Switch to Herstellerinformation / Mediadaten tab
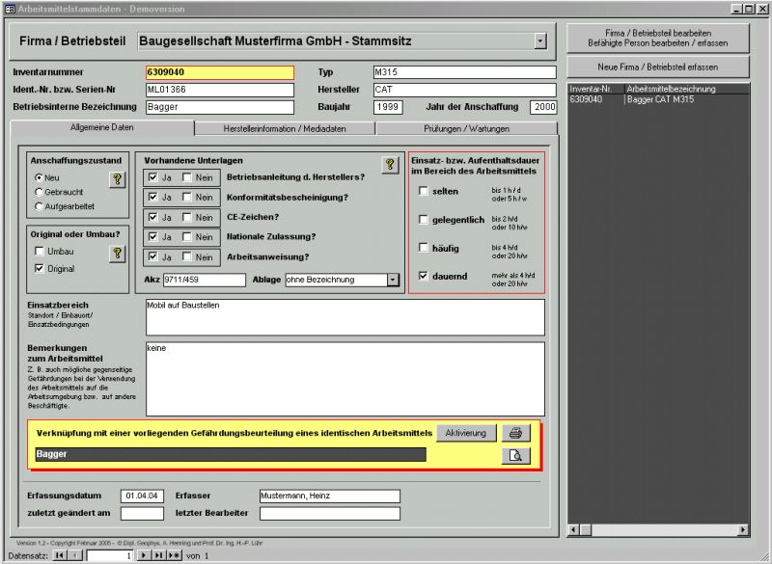Image resolution: width=772 pixels, height=564 pixels. [285, 128]
